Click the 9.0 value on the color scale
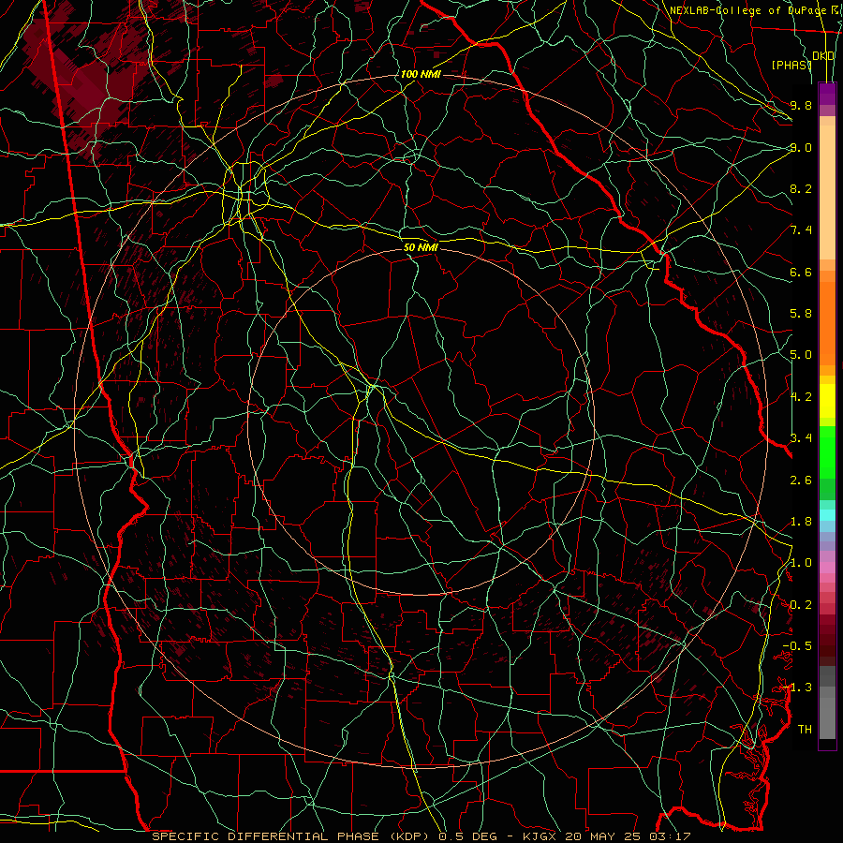This screenshot has height=843, width=843. [x=801, y=147]
